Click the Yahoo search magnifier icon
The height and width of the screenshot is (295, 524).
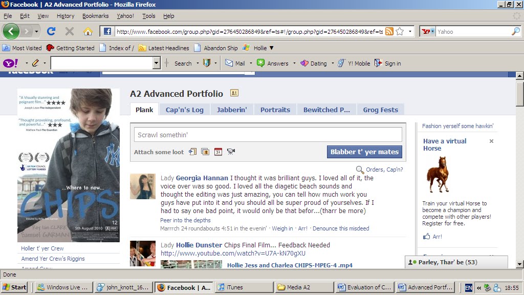tap(516, 31)
